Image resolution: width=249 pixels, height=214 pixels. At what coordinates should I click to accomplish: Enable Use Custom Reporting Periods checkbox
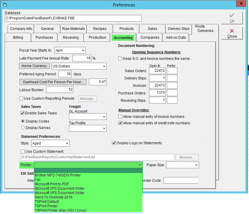pos(21,98)
